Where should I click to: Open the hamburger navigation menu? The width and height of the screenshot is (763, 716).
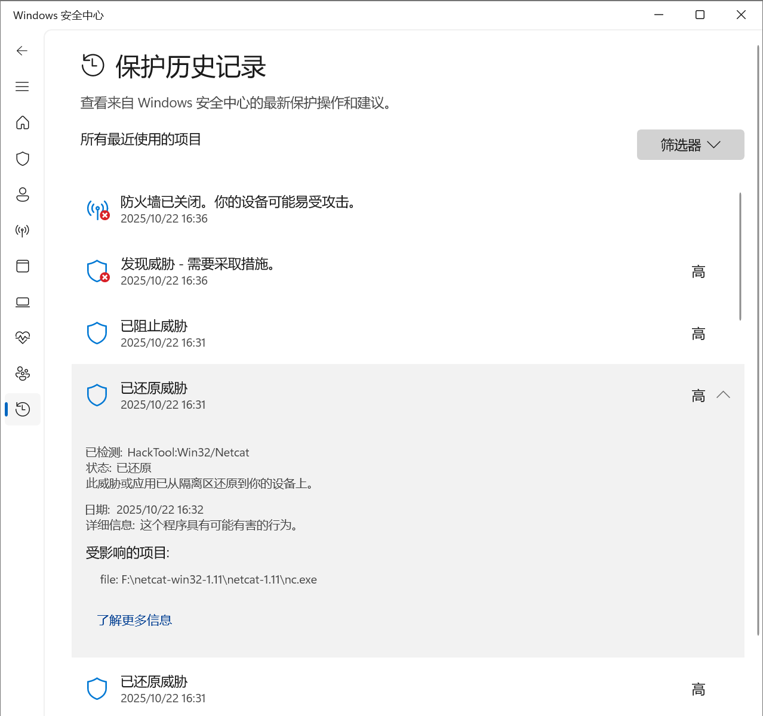pyautogui.click(x=22, y=87)
